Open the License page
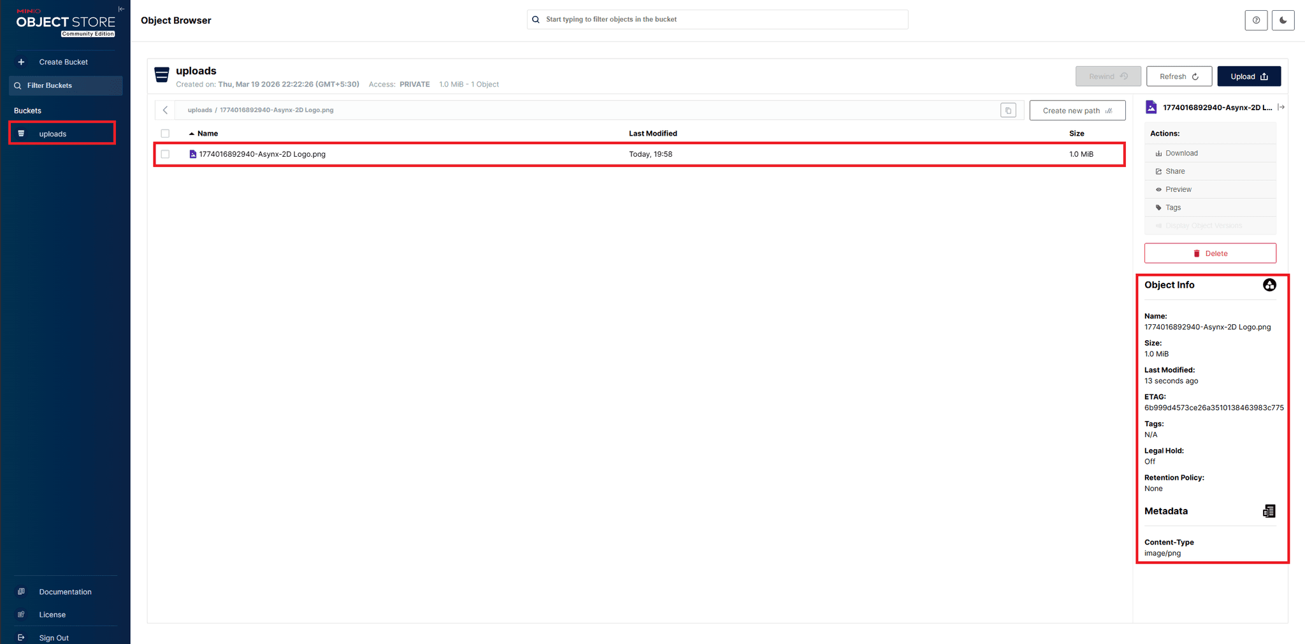 52,615
